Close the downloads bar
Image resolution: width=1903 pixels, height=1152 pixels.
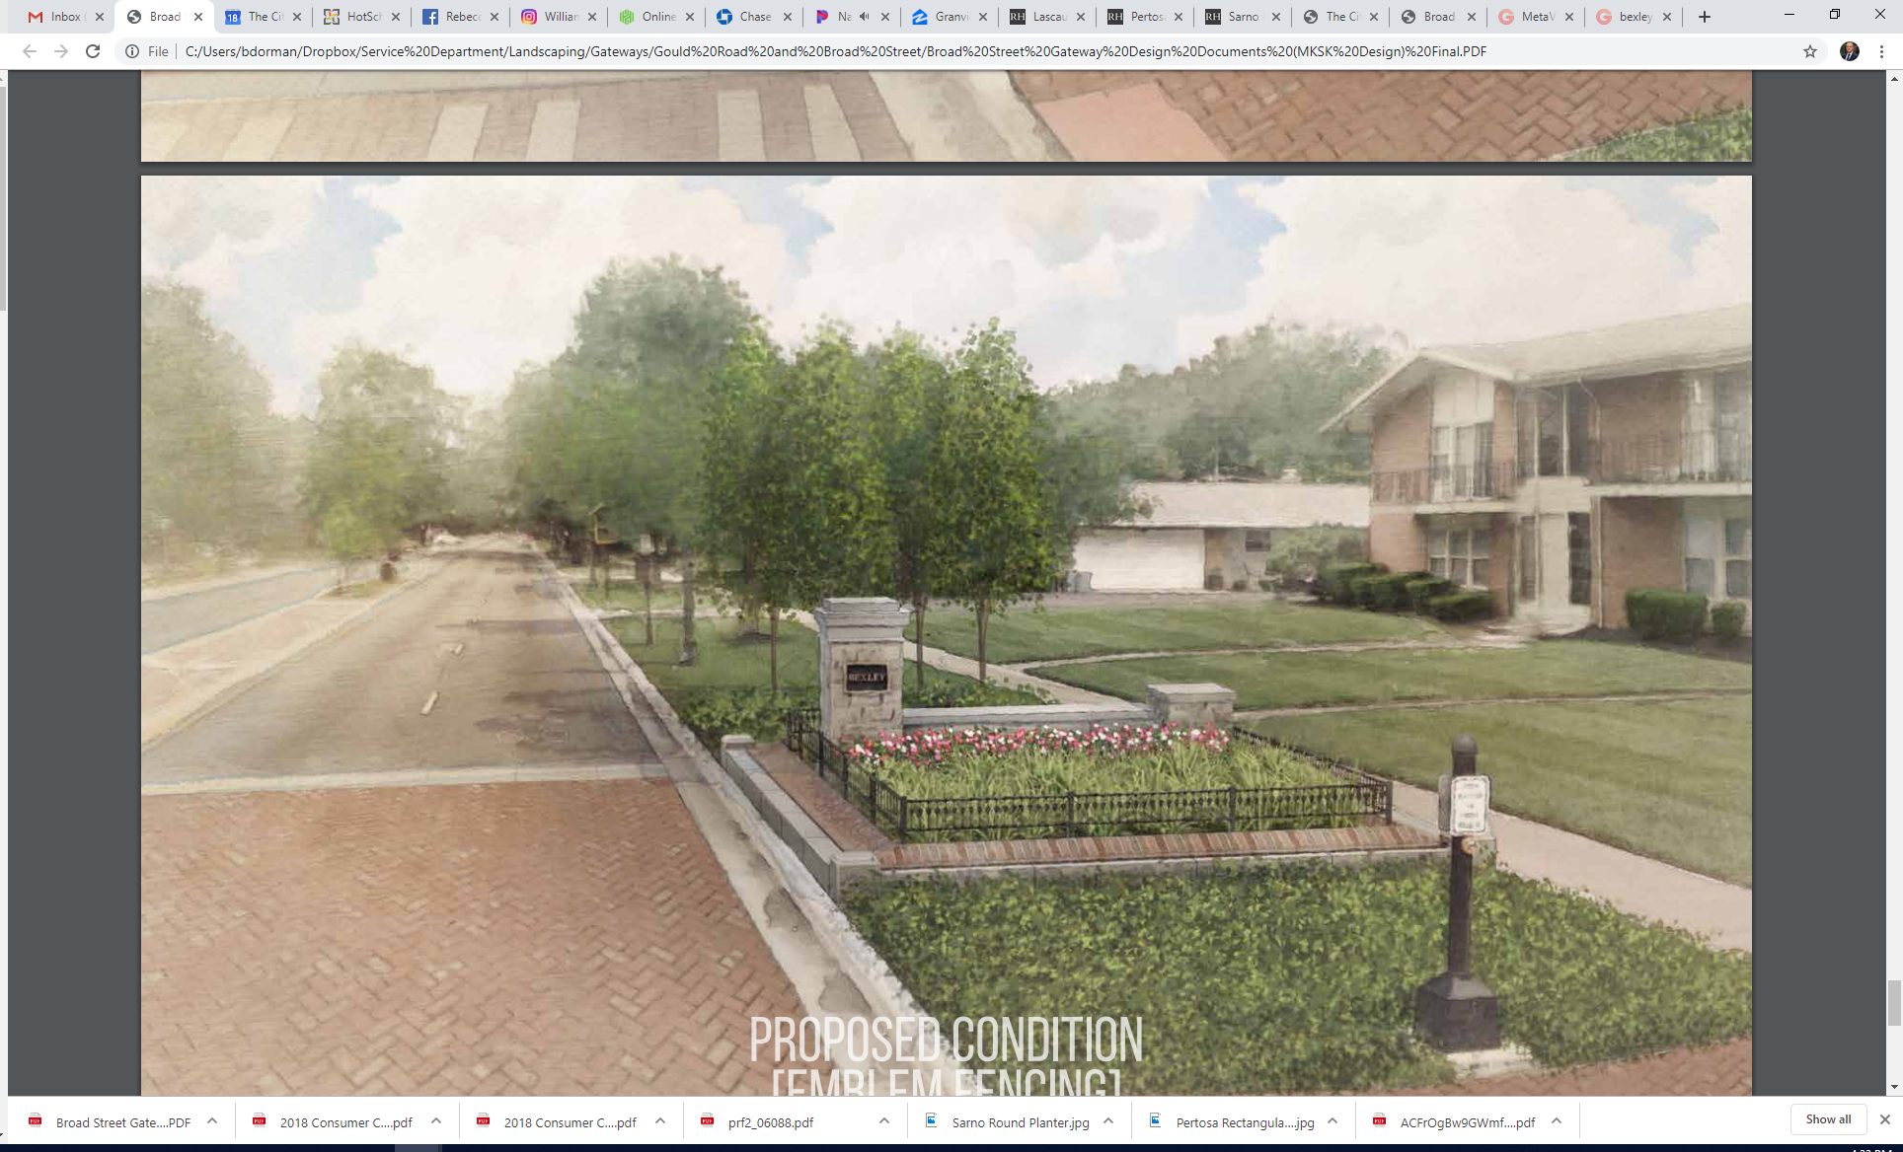tap(1884, 1119)
